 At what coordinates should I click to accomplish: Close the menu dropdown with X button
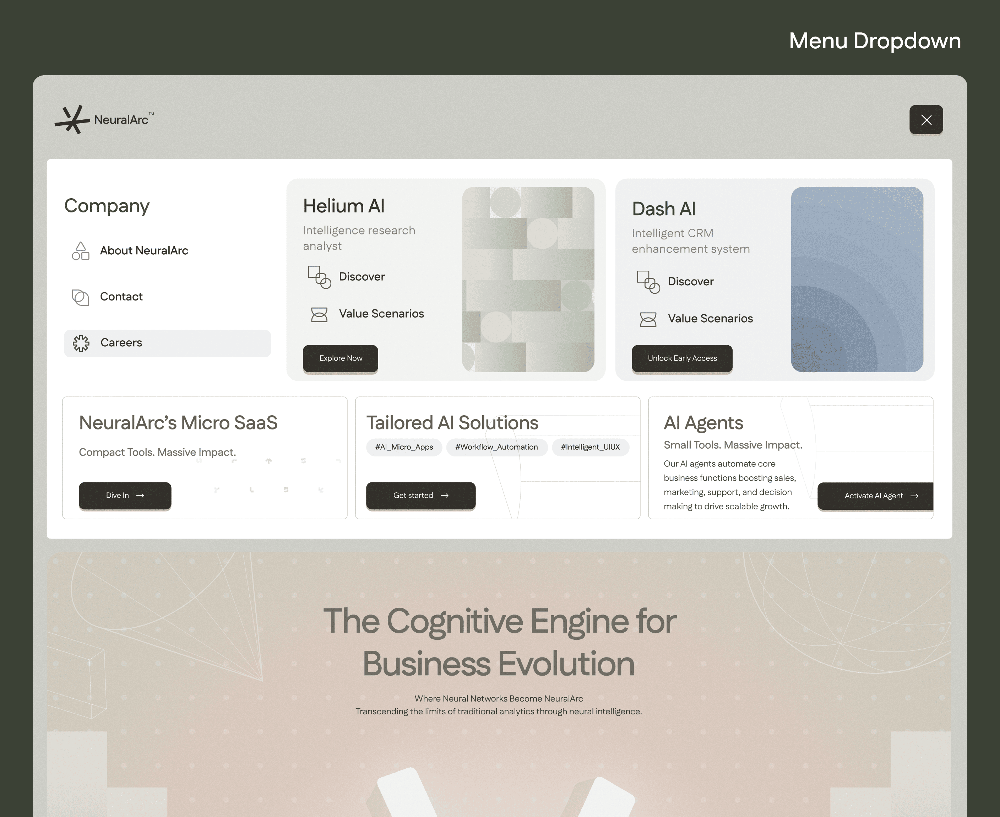coord(926,120)
